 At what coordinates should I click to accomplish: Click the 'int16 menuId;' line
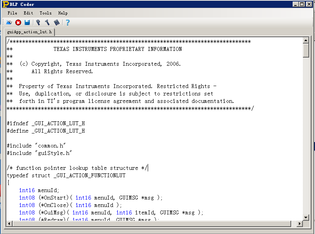(39, 190)
